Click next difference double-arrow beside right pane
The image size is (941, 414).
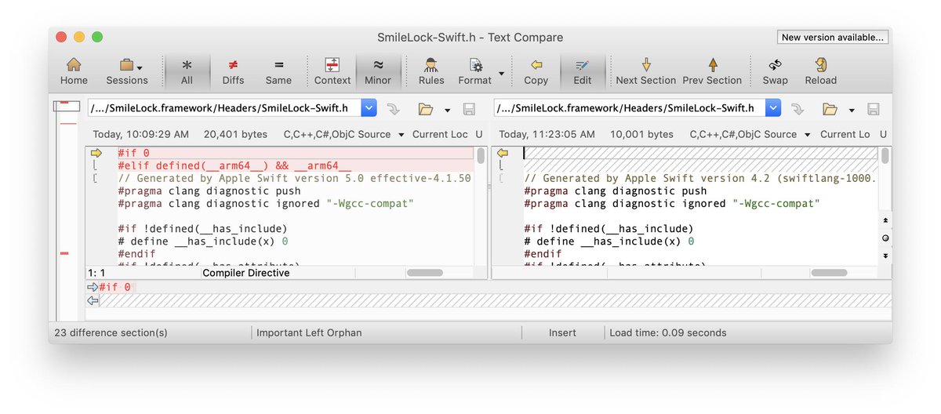[885, 256]
